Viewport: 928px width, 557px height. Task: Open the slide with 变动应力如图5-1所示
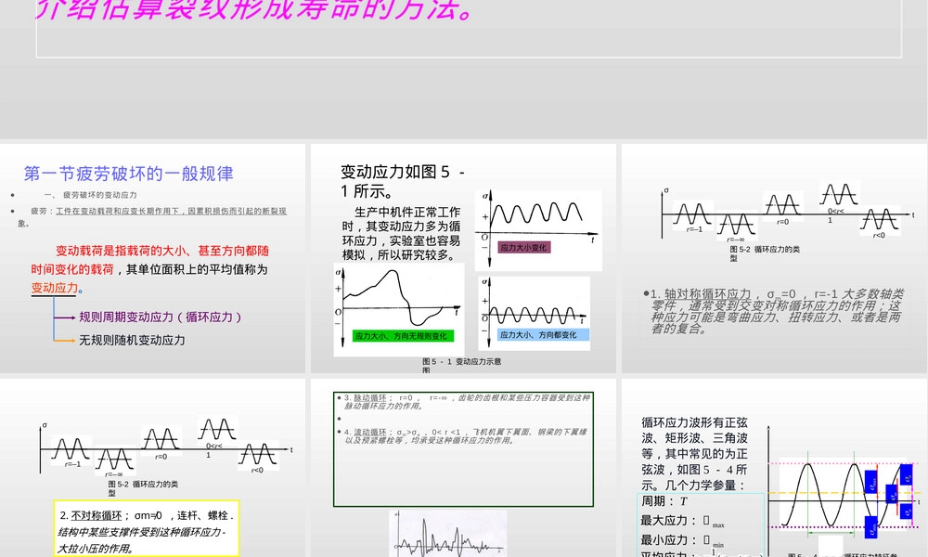point(463,258)
